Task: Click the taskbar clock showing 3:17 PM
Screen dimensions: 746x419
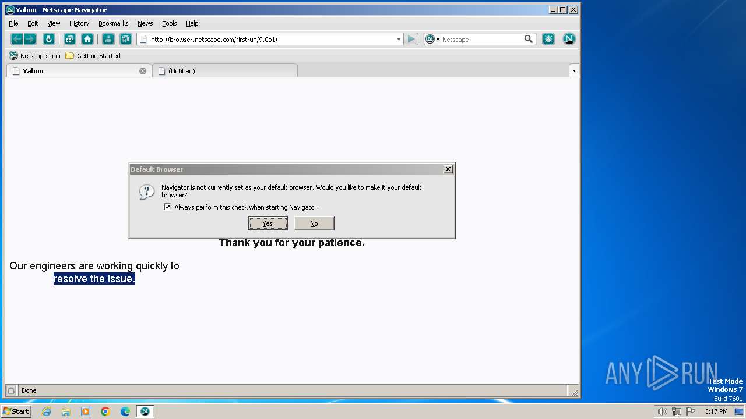Action: [716, 411]
